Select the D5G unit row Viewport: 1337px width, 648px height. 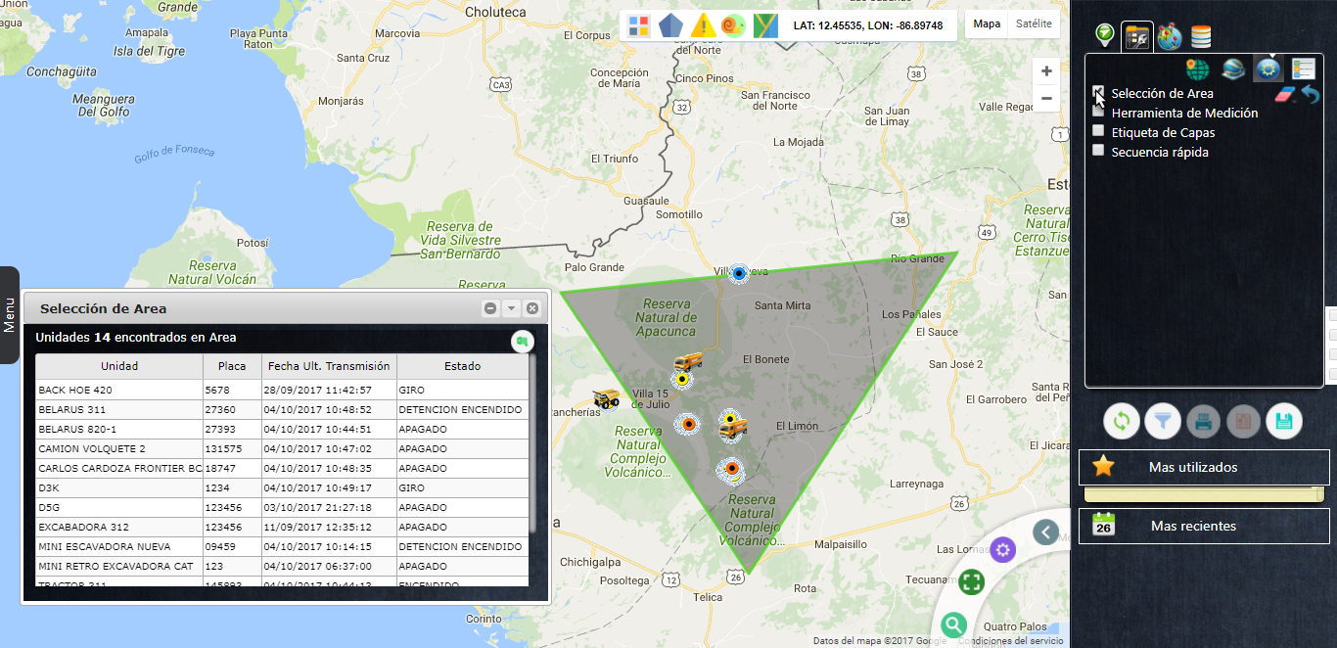click(x=282, y=507)
